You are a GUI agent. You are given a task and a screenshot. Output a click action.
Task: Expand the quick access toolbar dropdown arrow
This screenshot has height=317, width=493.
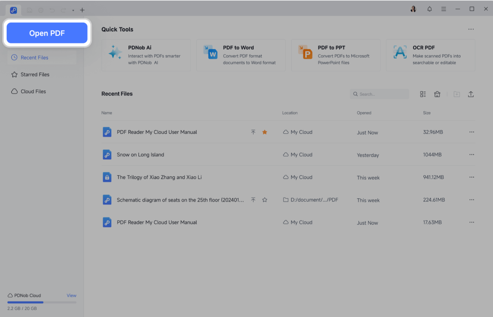(73, 10)
